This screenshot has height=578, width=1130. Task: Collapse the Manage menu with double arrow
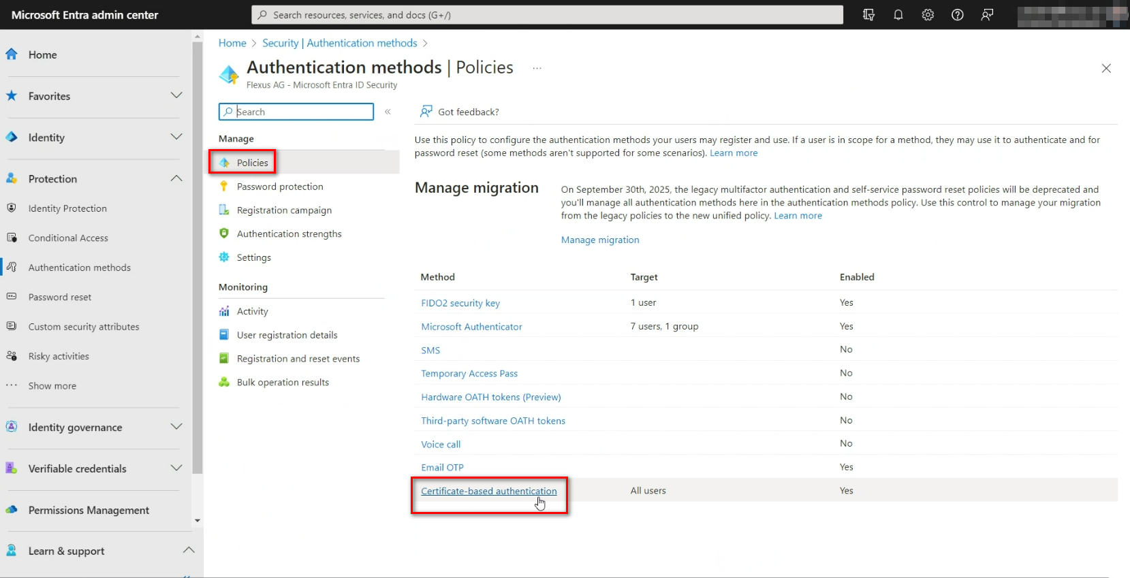click(x=388, y=112)
